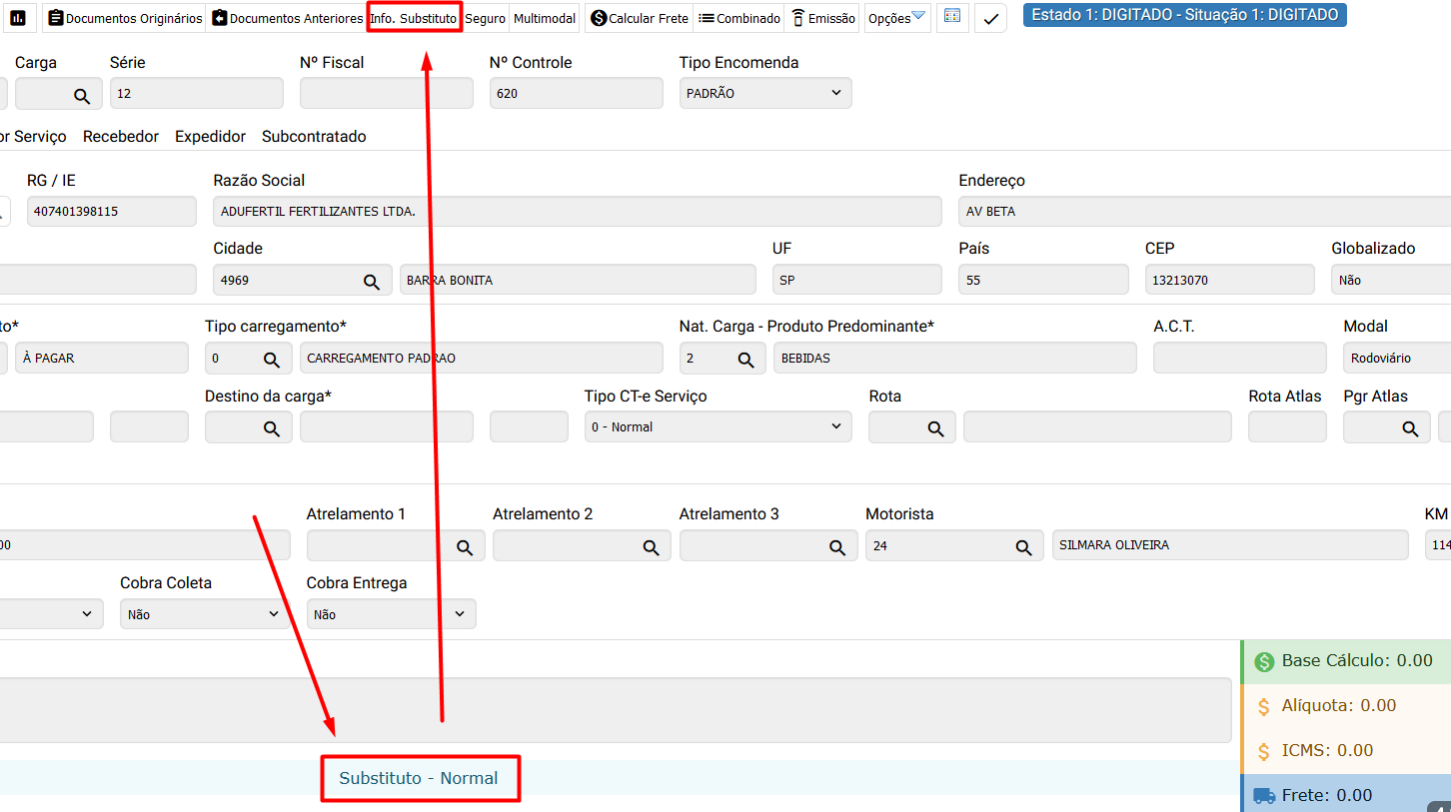This screenshot has width=1451, height=812.
Task: Click Calcular Frete
Action: click(640, 18)
